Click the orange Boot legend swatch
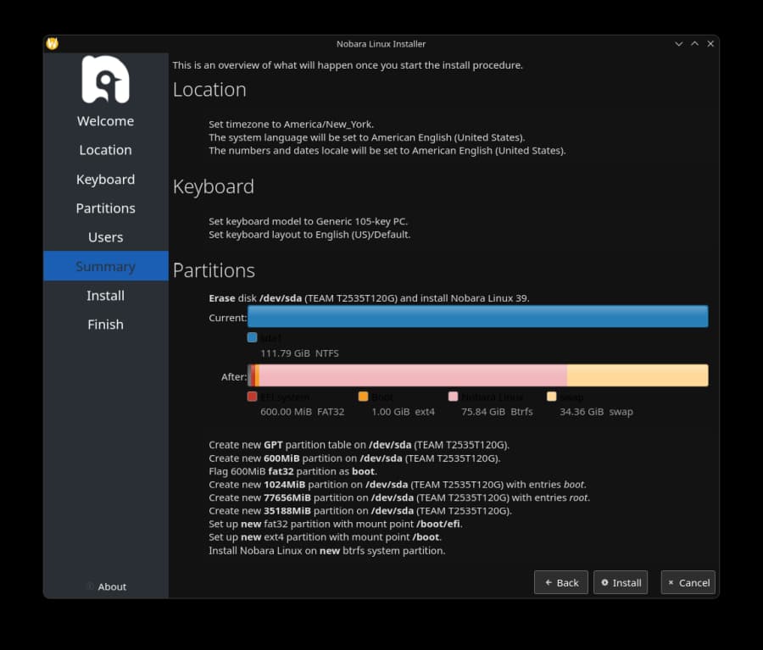Viewport: 763px width, 650px height. [363, 397]
